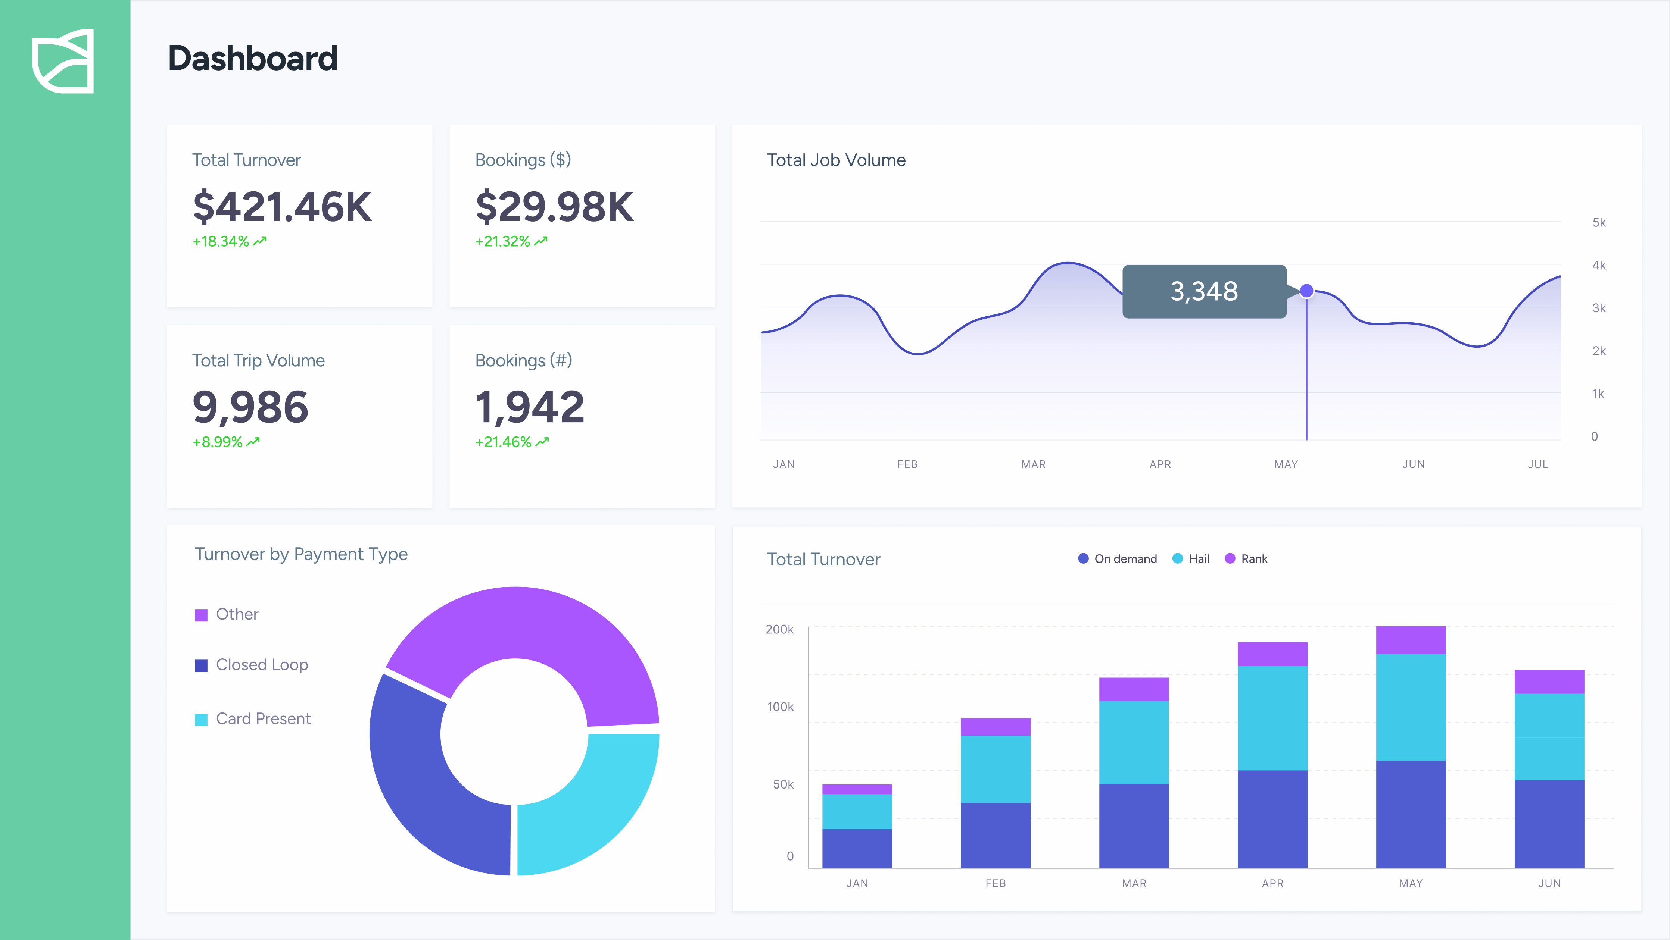1670x940 pixels.
Task: Select the On demand legend dot
Action: (x=1082, y=558)
